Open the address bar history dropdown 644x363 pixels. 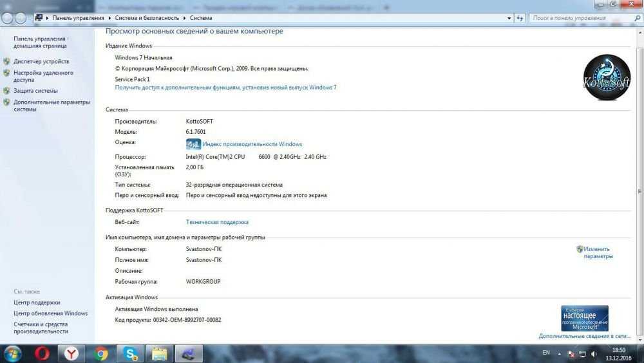[509, 18]
